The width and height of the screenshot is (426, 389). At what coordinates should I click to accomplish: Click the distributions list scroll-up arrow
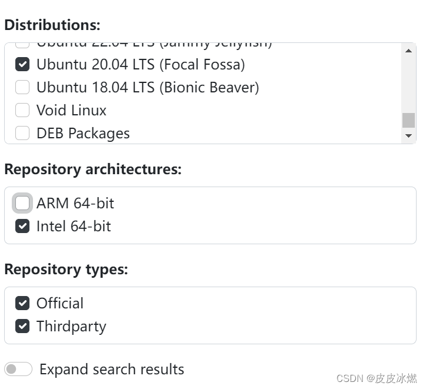pyautogui.click(x=408, y=51)
